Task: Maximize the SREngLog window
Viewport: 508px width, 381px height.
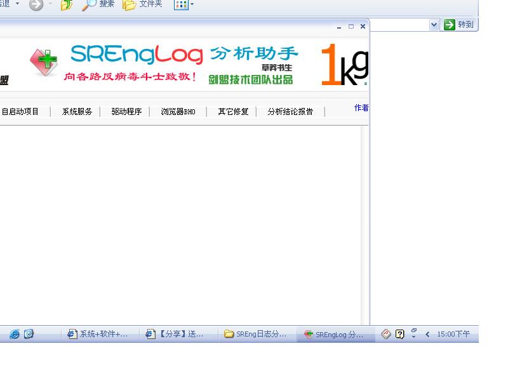Action: coord(351,27)
